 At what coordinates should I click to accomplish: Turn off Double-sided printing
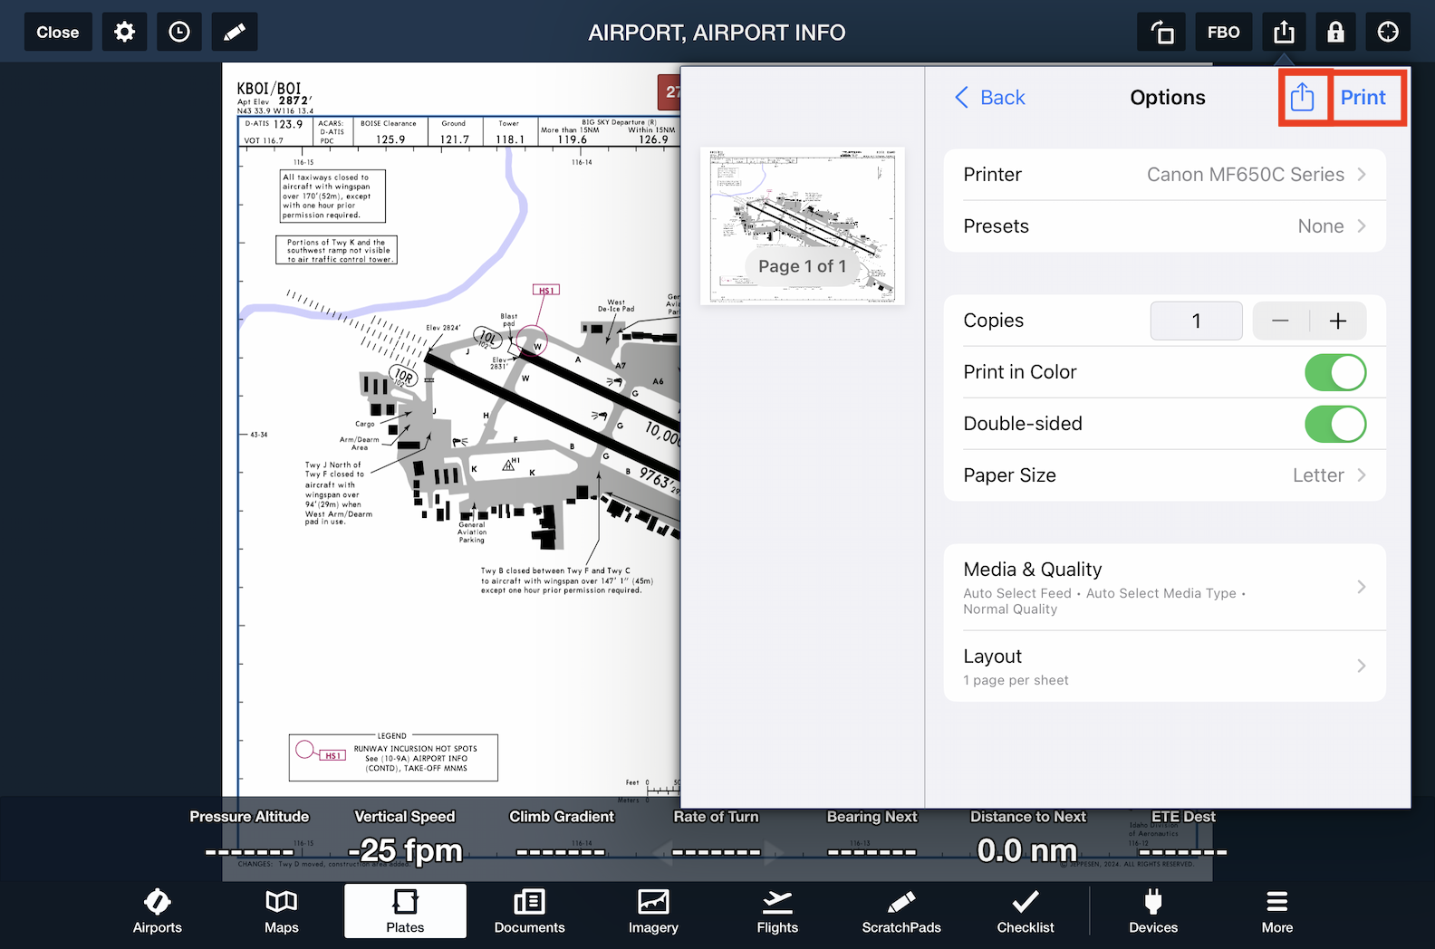(1334, 424)
